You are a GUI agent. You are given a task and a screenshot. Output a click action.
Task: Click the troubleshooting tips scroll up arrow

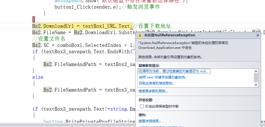point(256,71)
